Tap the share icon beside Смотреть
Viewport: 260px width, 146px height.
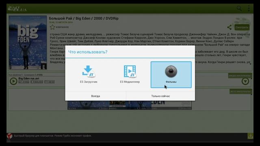(229, 27)
